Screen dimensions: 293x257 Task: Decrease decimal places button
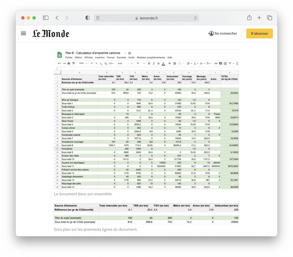[x=101, y=64]
